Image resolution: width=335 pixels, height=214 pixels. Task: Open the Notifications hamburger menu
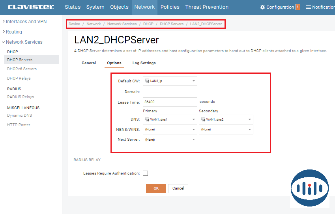(x=308, y=7)
